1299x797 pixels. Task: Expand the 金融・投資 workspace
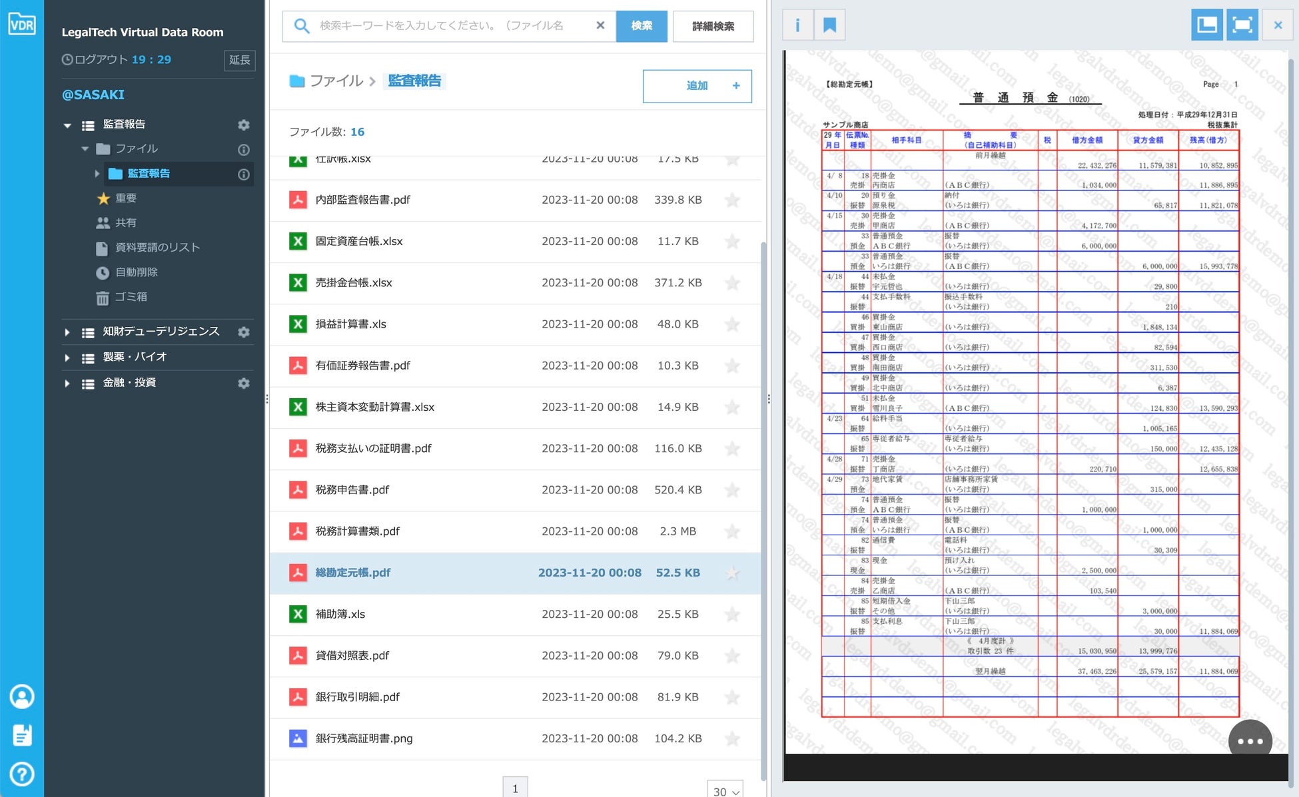(67, 383)
